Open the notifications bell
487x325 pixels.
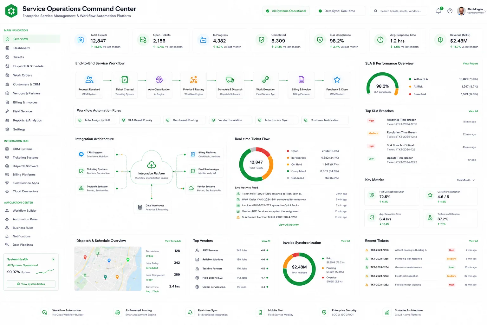click(438, 11)
